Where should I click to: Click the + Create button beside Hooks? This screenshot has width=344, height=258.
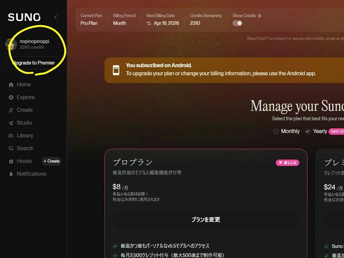(51, 161)
